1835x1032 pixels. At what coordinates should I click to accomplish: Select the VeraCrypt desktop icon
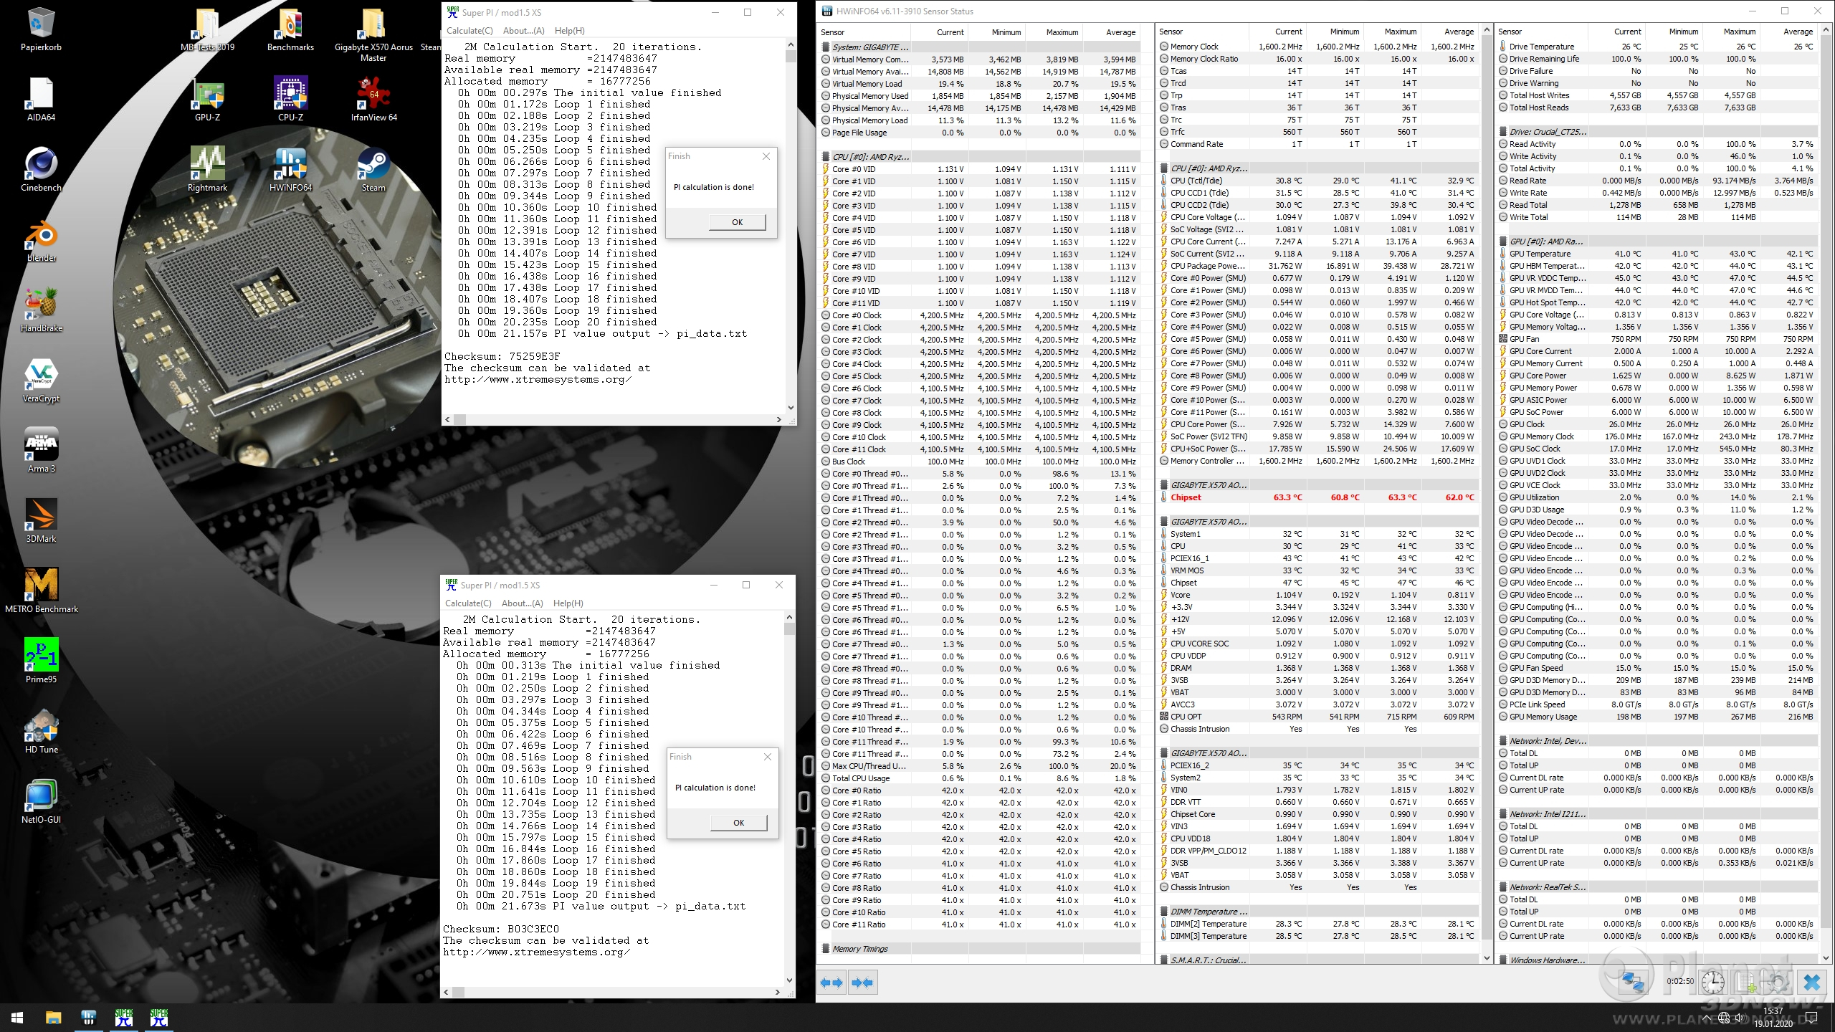(41, 381)
